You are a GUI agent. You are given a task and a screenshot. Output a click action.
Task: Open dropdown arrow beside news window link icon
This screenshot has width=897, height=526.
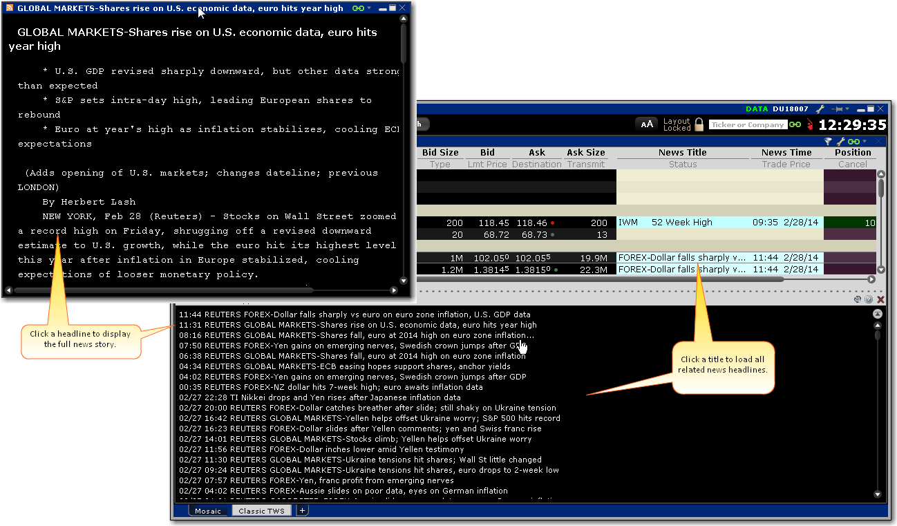(370, 8)
